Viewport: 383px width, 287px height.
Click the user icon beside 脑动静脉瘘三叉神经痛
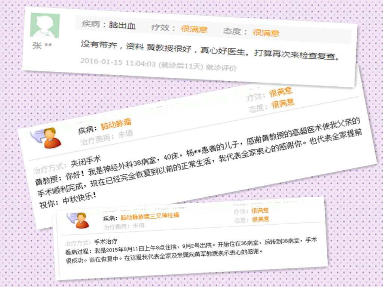point(79,220)
